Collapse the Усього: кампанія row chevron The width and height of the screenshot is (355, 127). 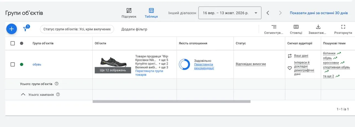point(23,95)
